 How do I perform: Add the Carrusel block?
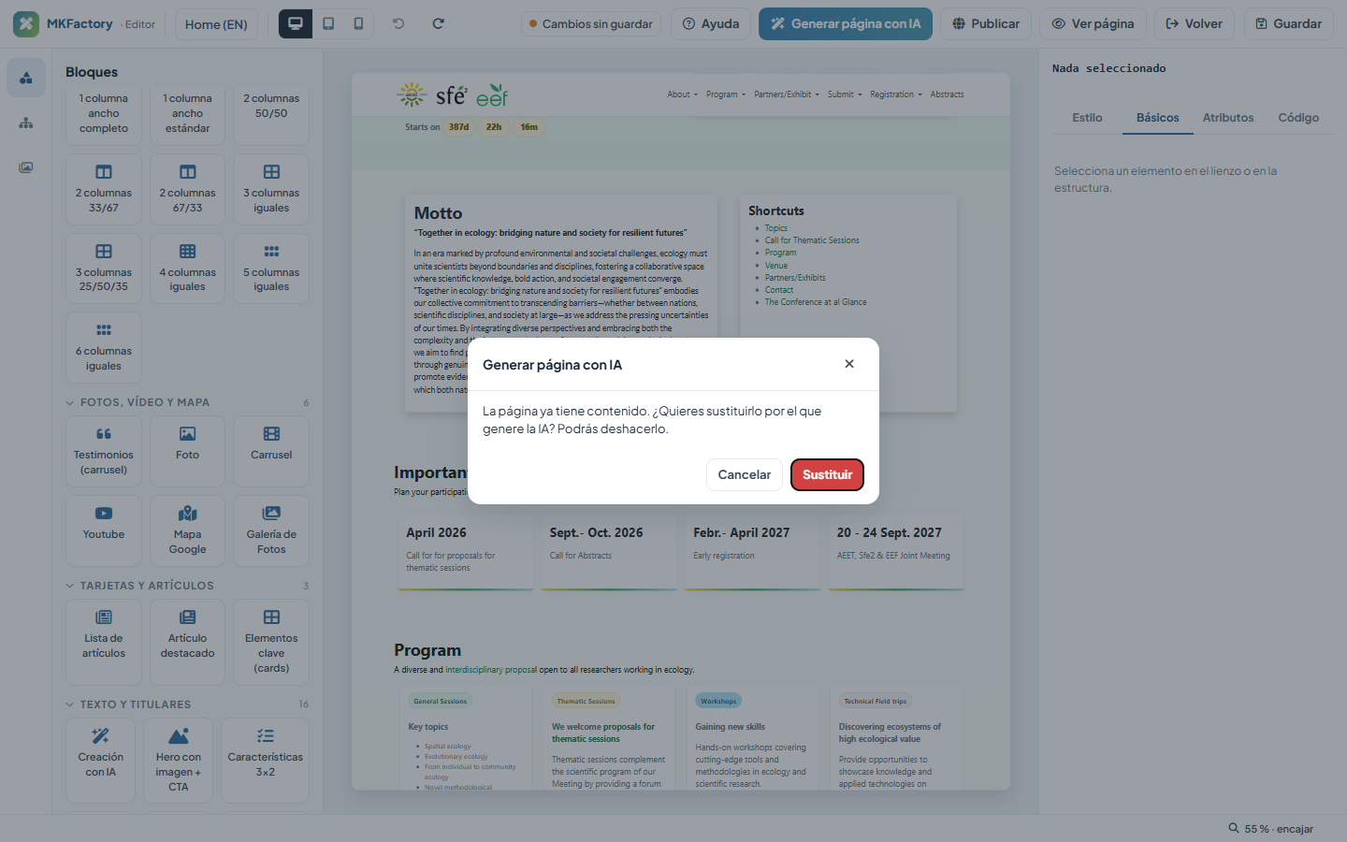point(271,452)
